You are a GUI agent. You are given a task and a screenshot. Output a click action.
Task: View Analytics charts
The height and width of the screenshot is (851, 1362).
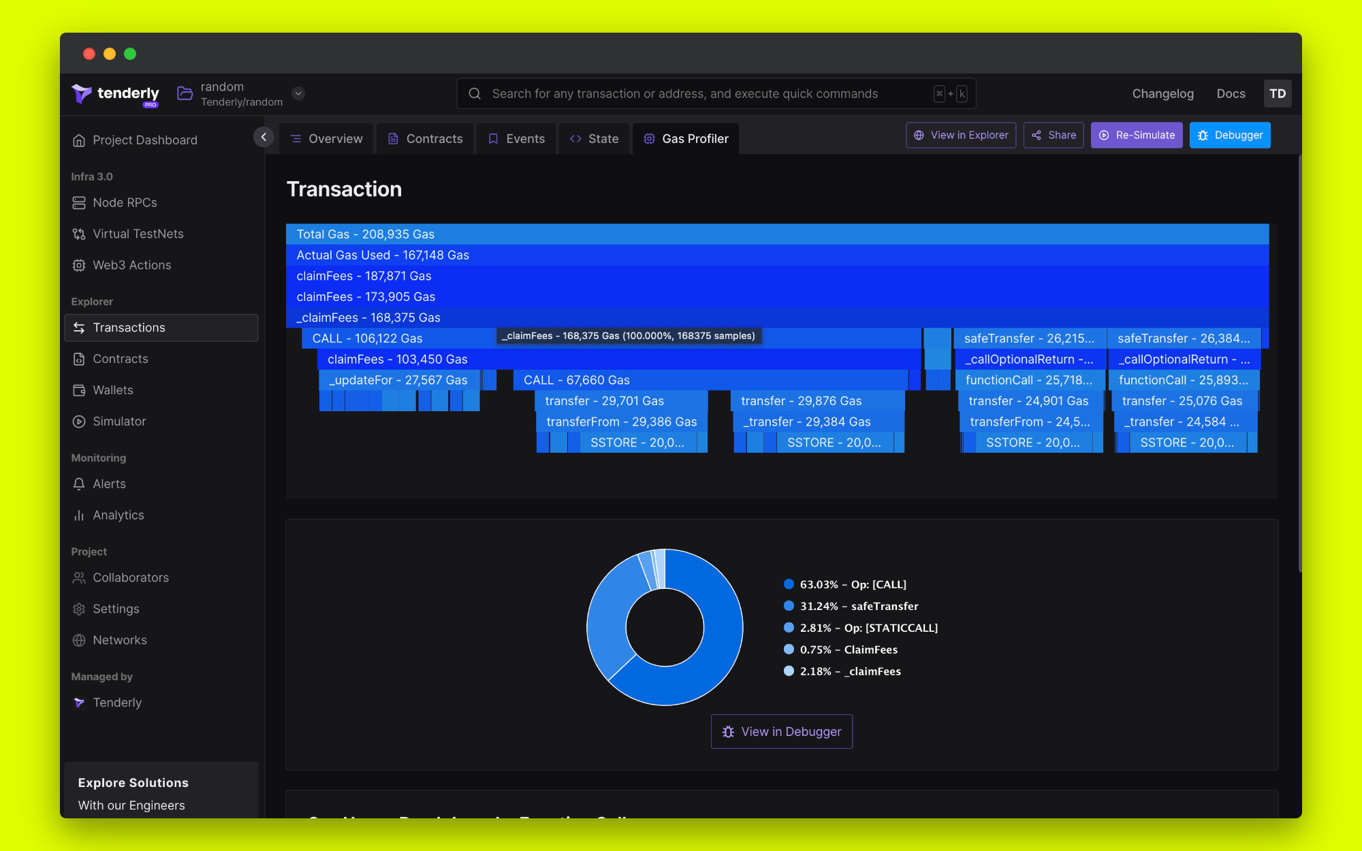(117, 515)
